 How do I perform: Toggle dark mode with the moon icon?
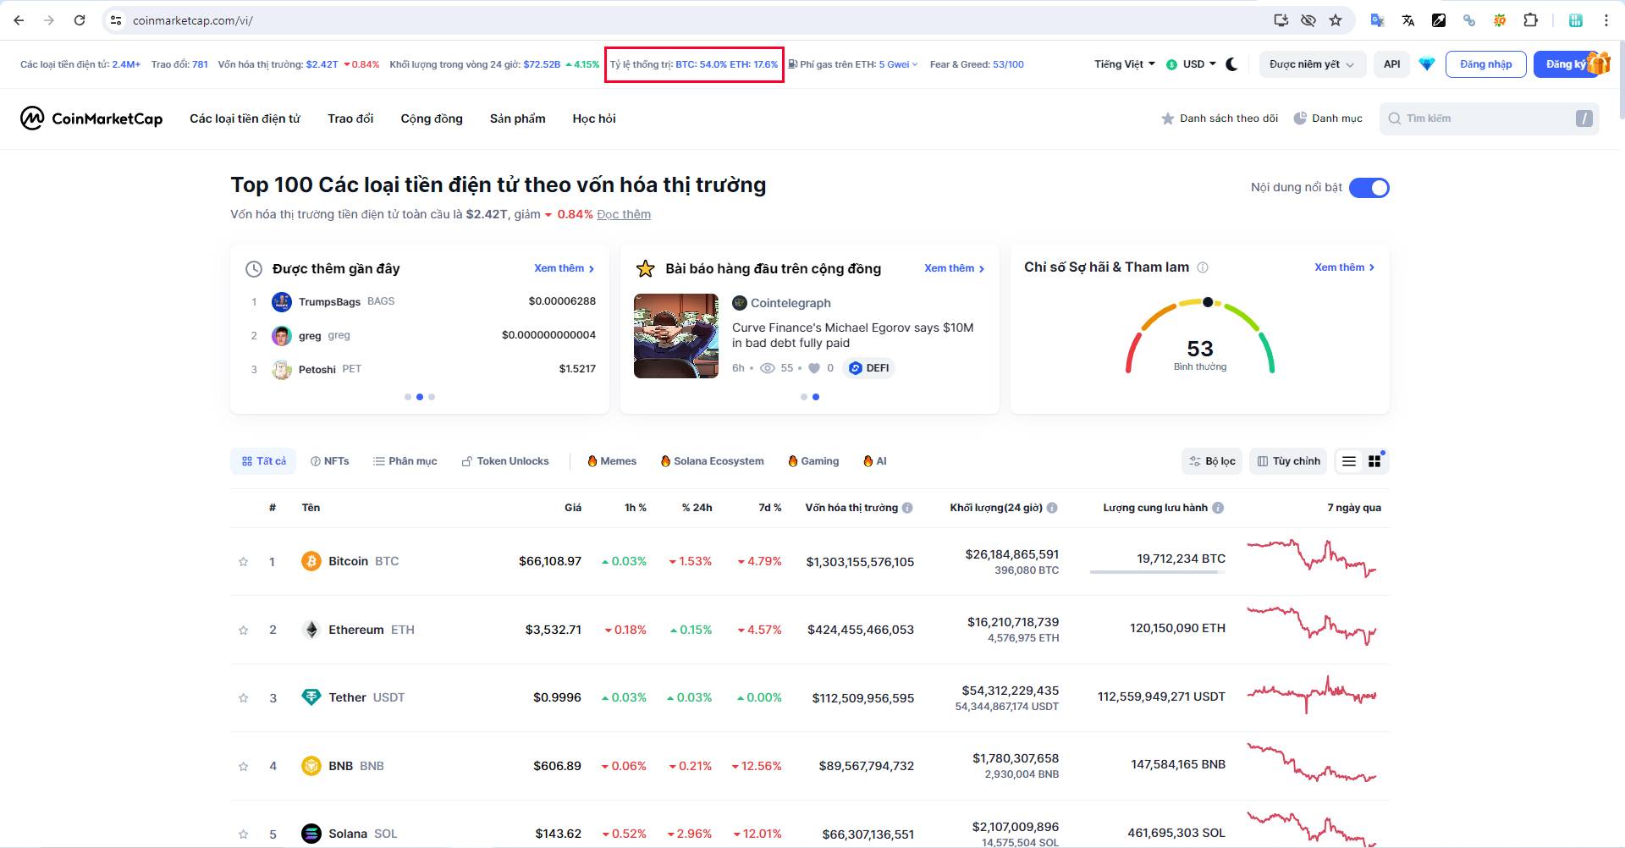tap(1232, 64)
